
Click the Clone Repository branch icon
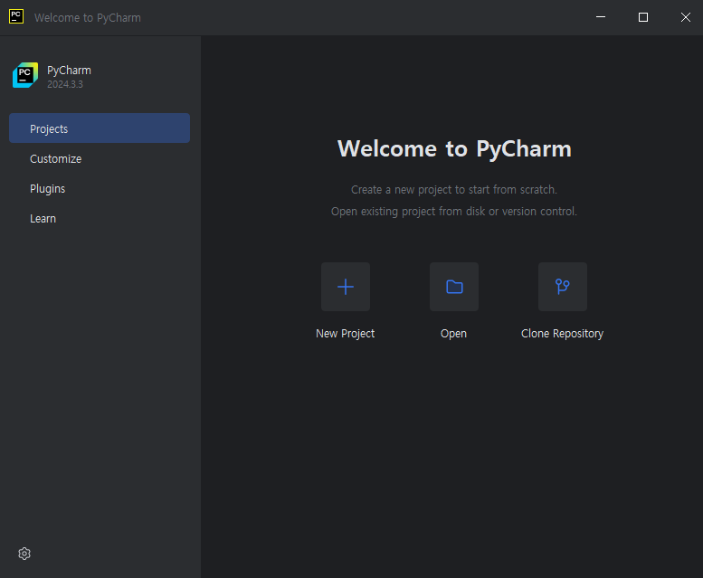(x=562, y=287)
